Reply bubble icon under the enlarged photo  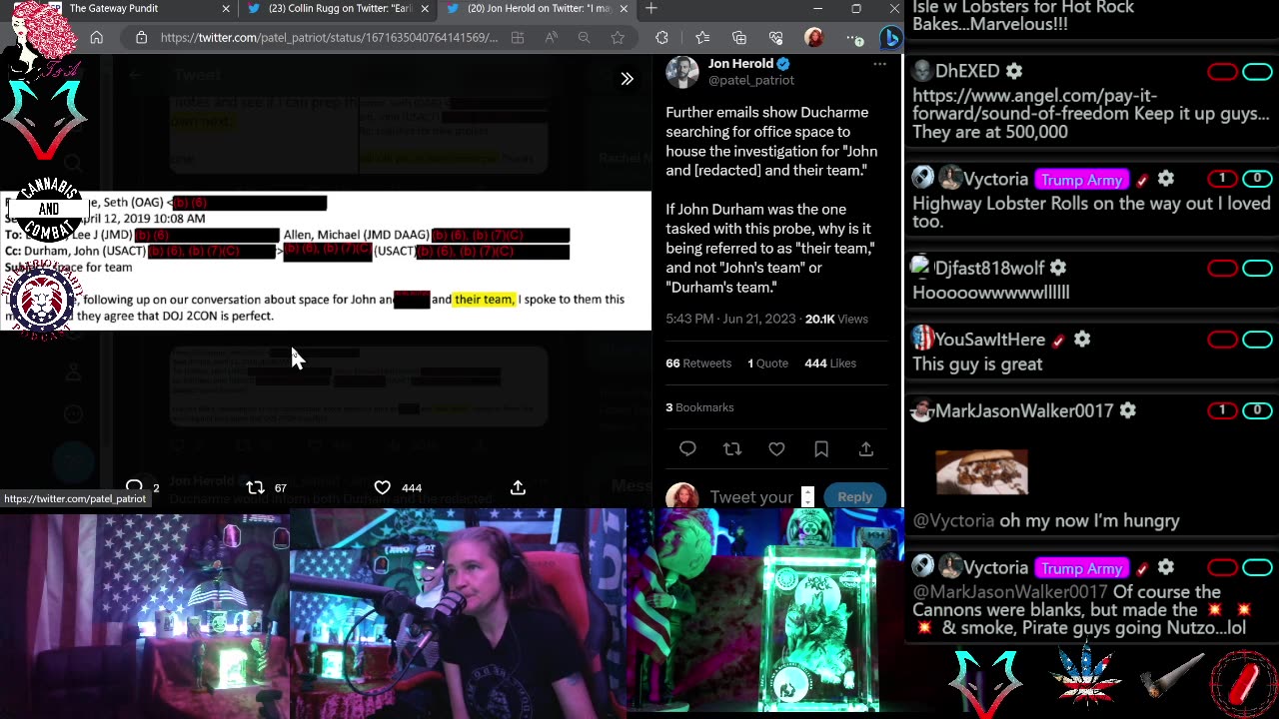pyautogui.click(x=134, y=486)
